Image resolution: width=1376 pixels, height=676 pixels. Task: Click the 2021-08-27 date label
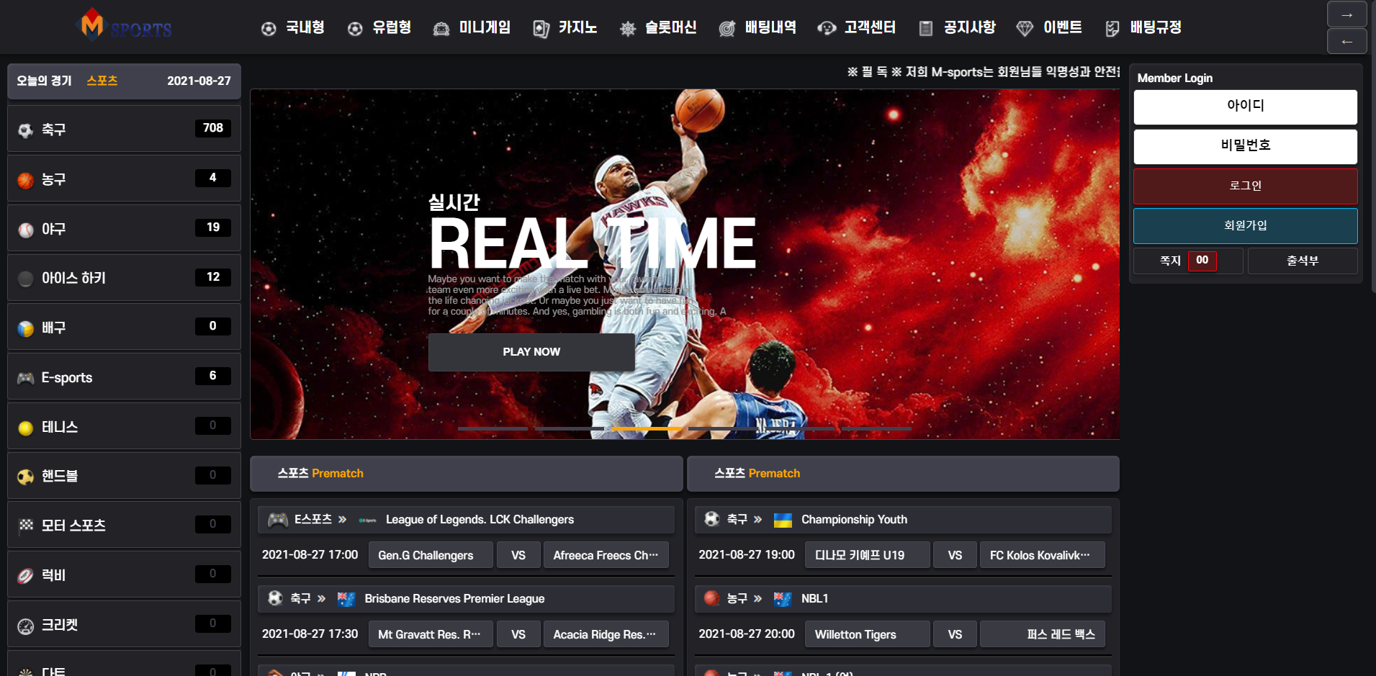click(x=199, y=81)
